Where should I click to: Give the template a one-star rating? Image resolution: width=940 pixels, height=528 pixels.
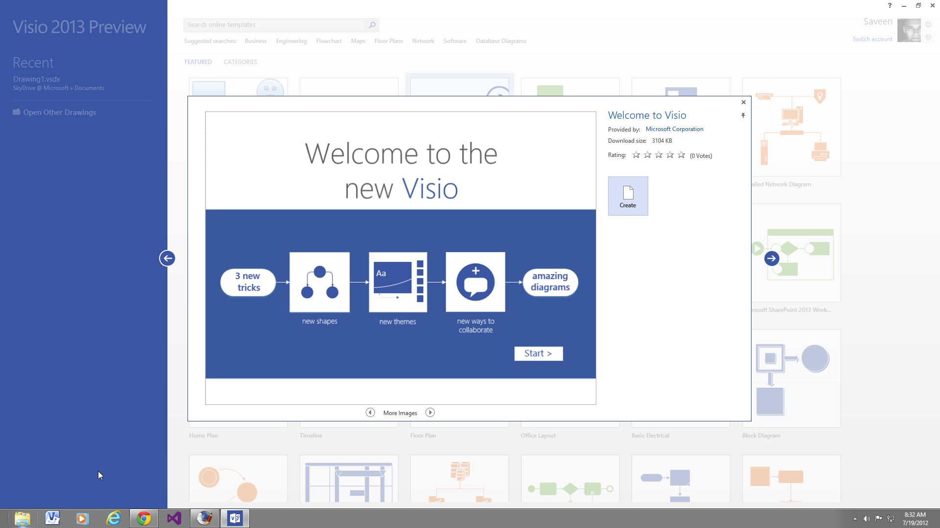click(636, 155)
